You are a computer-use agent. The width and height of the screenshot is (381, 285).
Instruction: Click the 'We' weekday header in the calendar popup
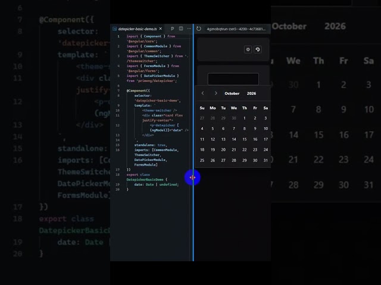point(234,108)
